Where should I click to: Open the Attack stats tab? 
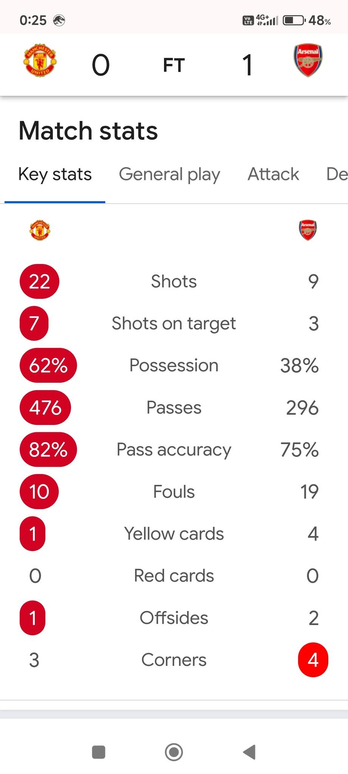(x=273, y=174)
